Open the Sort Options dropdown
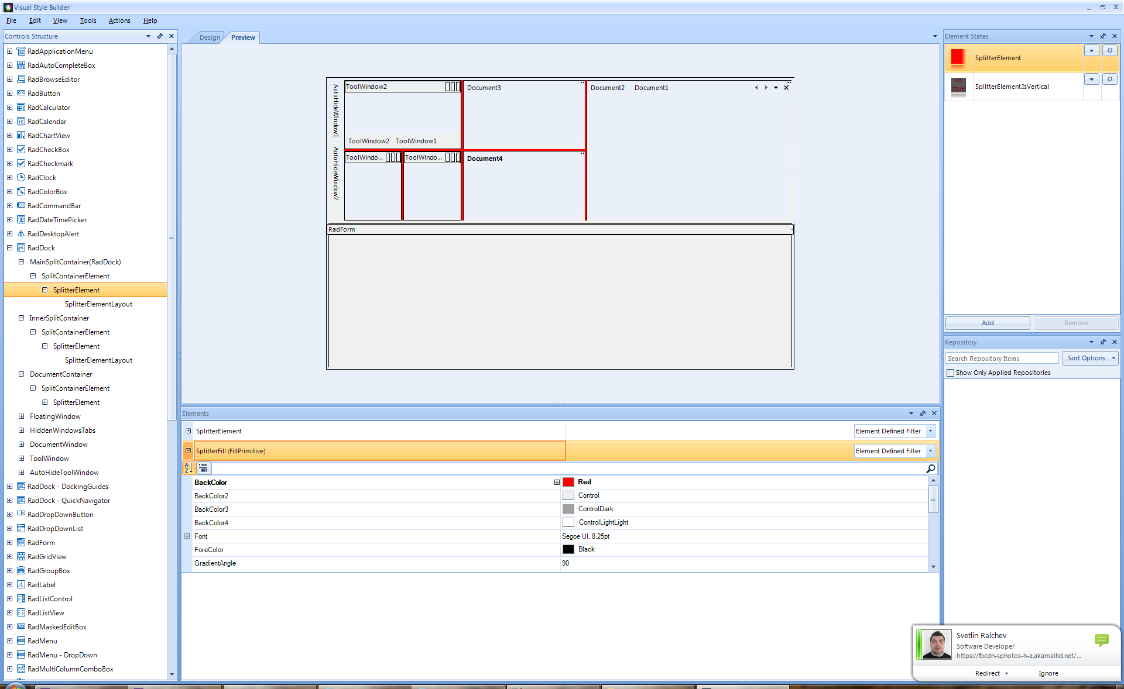Screen dimensions: 1124x689 pyautogui.click(x=1090, y=358)
